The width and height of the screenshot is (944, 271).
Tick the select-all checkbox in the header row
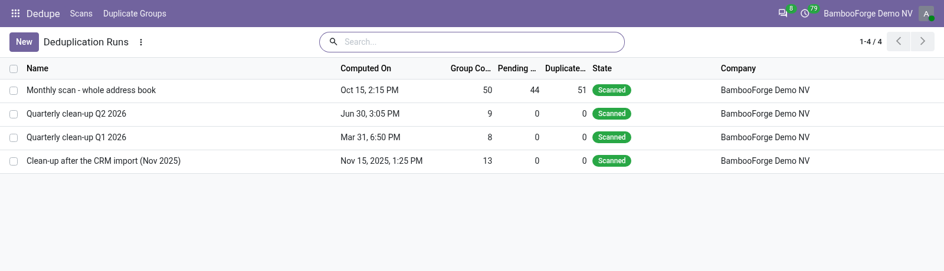tap(14, 69)
